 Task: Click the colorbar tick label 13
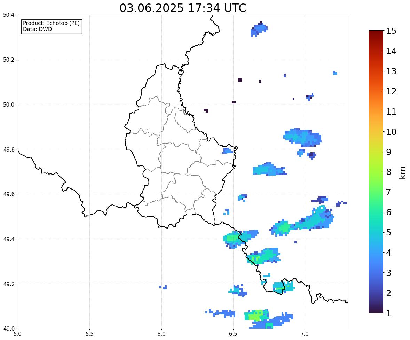391,71
